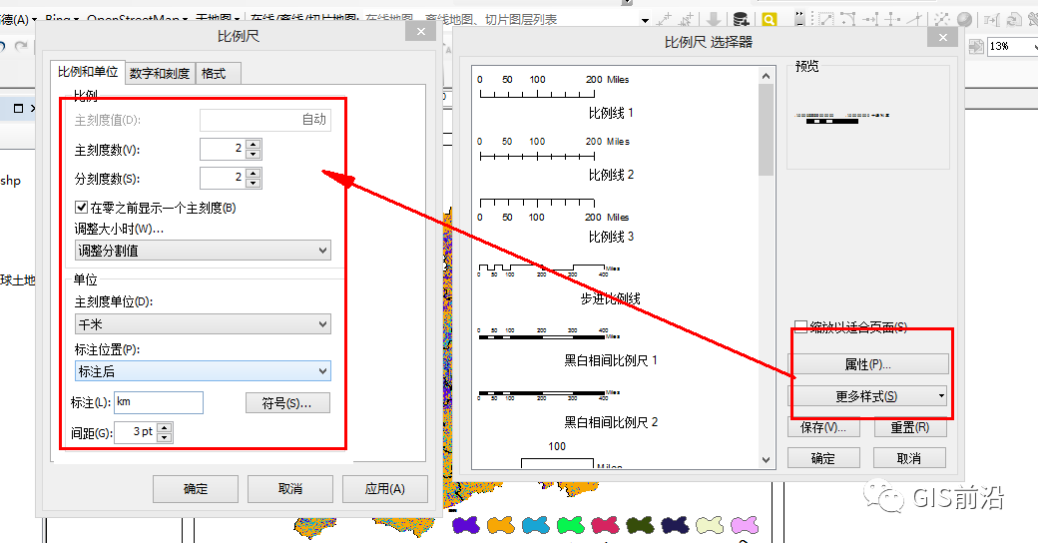Click the 间距 field showing 3 pt
Screen dimensions: 1038x543
tap(137, 432)
